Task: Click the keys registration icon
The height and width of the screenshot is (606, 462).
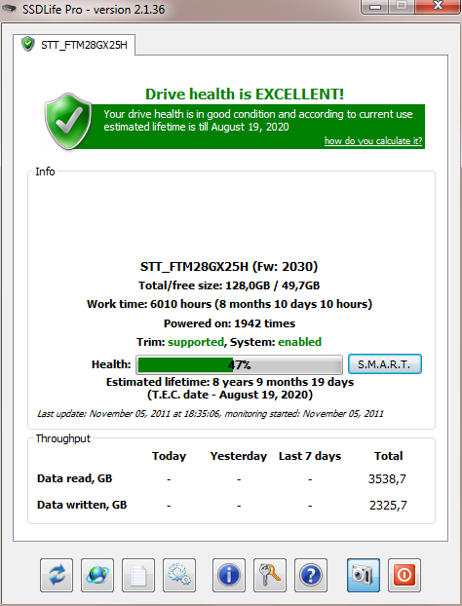Action: 270,575
